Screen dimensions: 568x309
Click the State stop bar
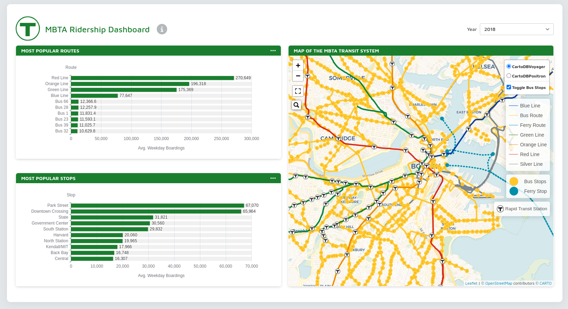pyautogui.click(x=112, y=217)
